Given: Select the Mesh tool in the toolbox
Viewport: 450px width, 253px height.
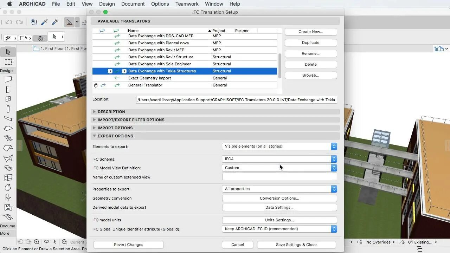Looking at the screenshot, I should [x=8, y=217].
